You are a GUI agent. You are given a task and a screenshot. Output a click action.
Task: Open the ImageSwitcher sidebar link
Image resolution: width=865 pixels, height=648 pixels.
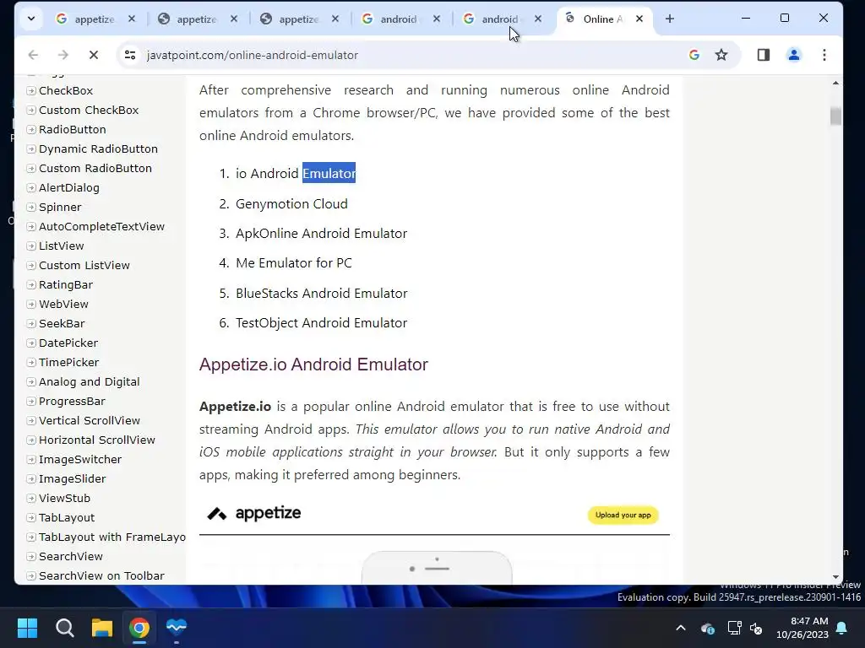point(80,460)
